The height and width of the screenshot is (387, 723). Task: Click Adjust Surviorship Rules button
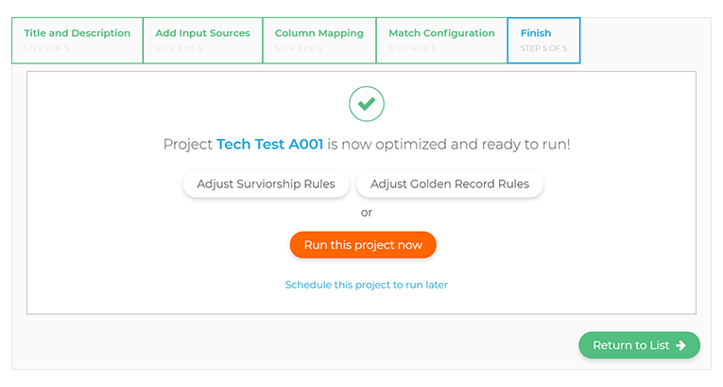266,184
